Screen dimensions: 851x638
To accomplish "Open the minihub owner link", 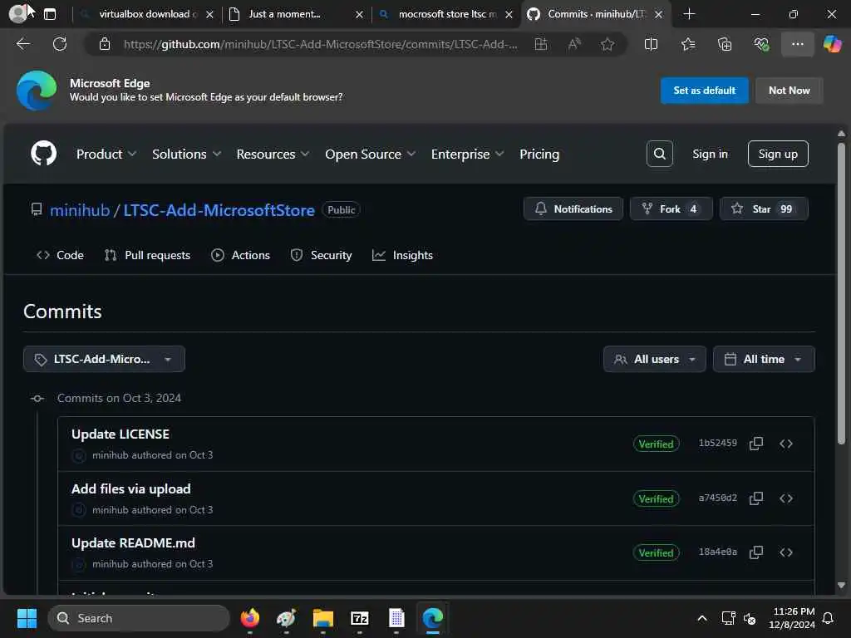I will (80, 210).
